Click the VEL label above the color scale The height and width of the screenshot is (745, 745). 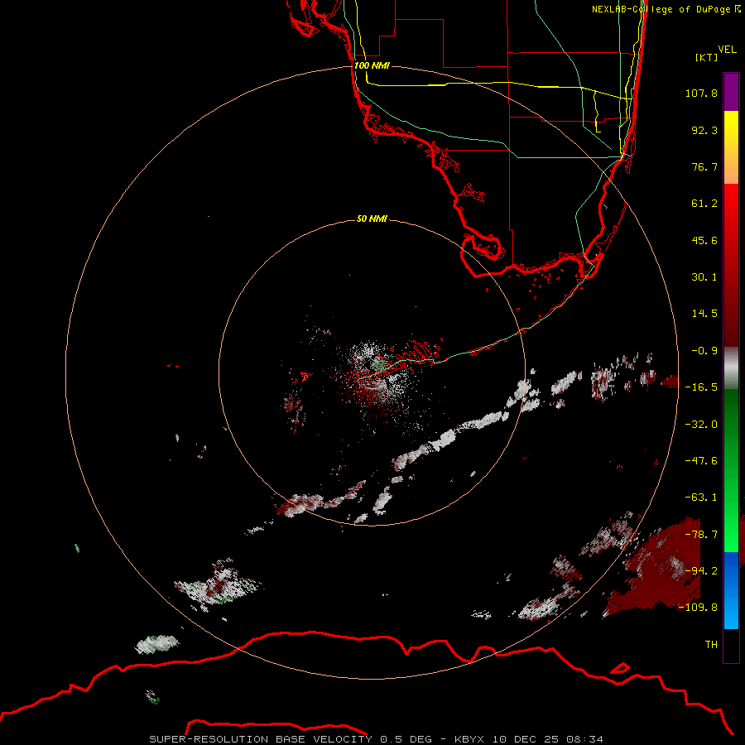click(727, 50)
